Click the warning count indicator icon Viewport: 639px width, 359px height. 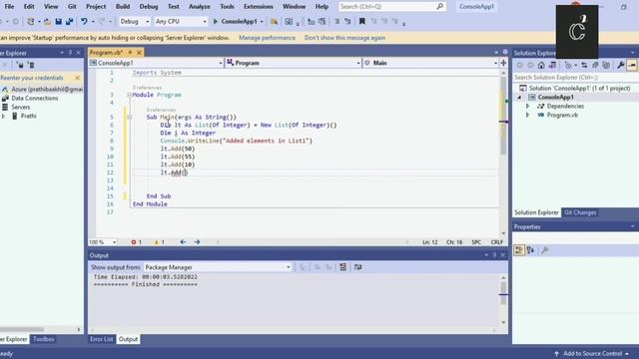(x=160, y=241)
